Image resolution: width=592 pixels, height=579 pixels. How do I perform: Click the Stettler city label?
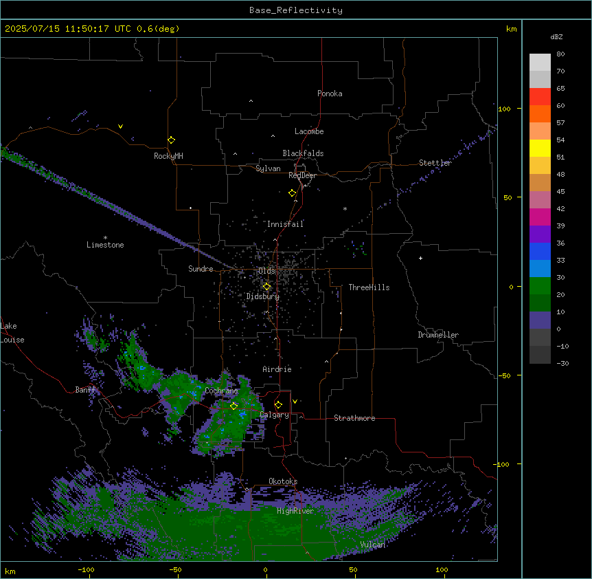click(x=435, y=163)
